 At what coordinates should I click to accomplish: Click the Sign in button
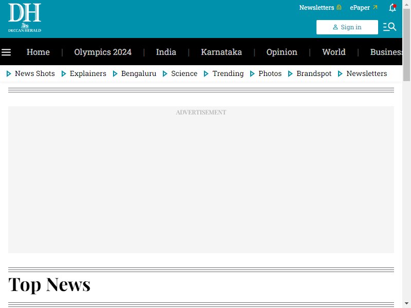pos(347,27)
